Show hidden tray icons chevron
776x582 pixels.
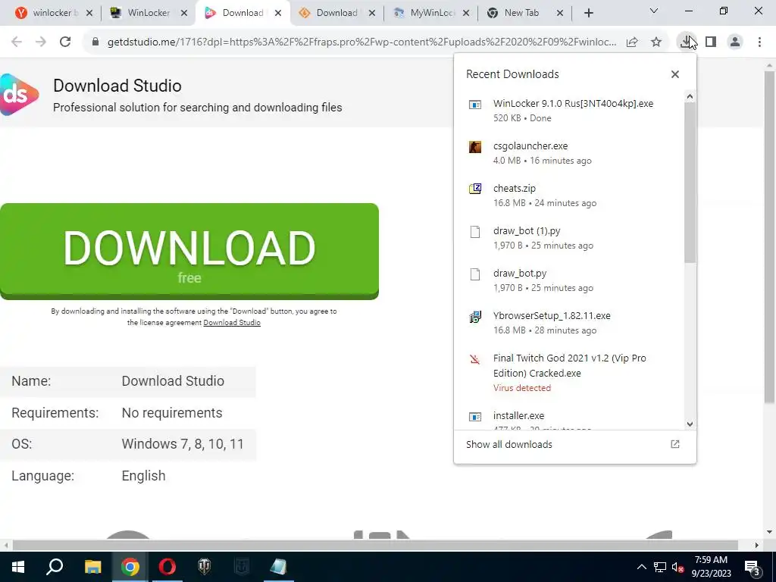click(x=641, y=567)
